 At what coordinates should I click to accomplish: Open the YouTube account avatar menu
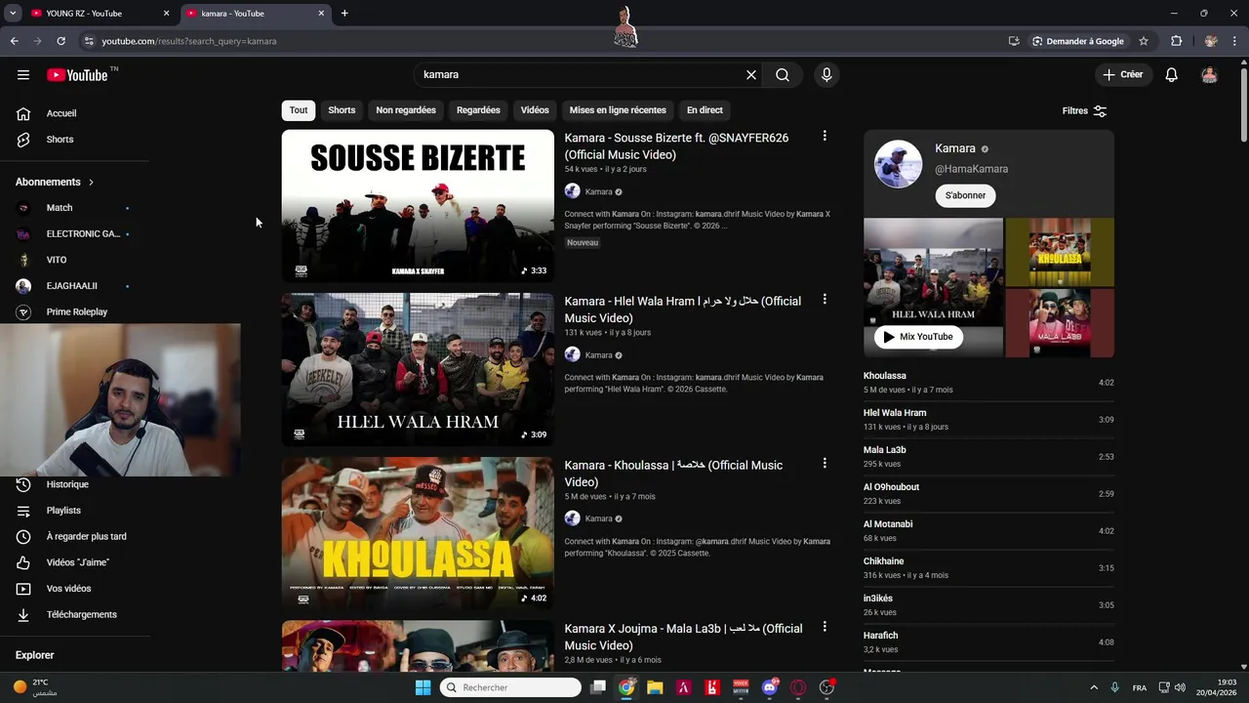(x=1209, y=75)
